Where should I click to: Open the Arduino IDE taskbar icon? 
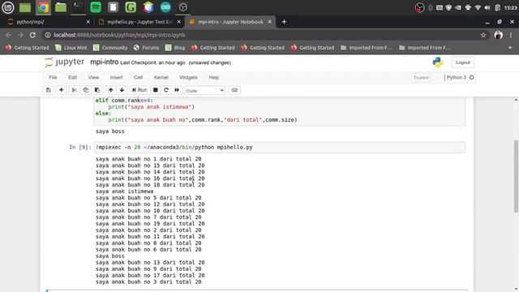[165, 7]
